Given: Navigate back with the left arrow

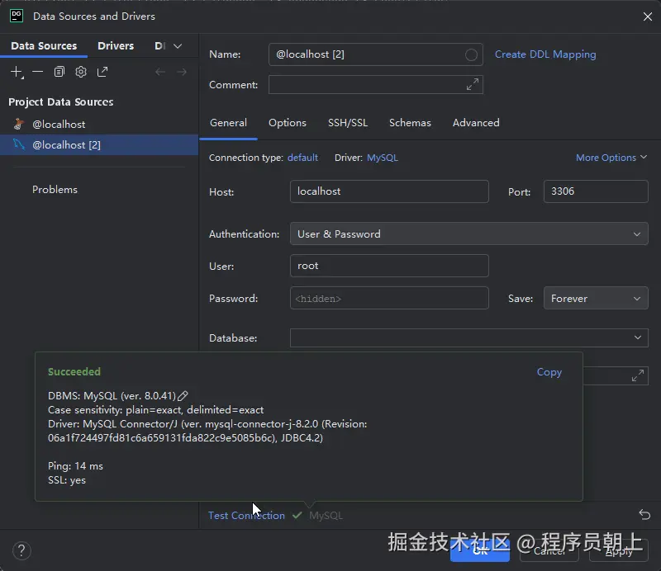Looking at the screenshot, I should (160, 72).
